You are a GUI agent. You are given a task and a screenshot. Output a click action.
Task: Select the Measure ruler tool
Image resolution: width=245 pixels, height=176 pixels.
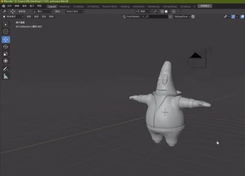[6, 76]
